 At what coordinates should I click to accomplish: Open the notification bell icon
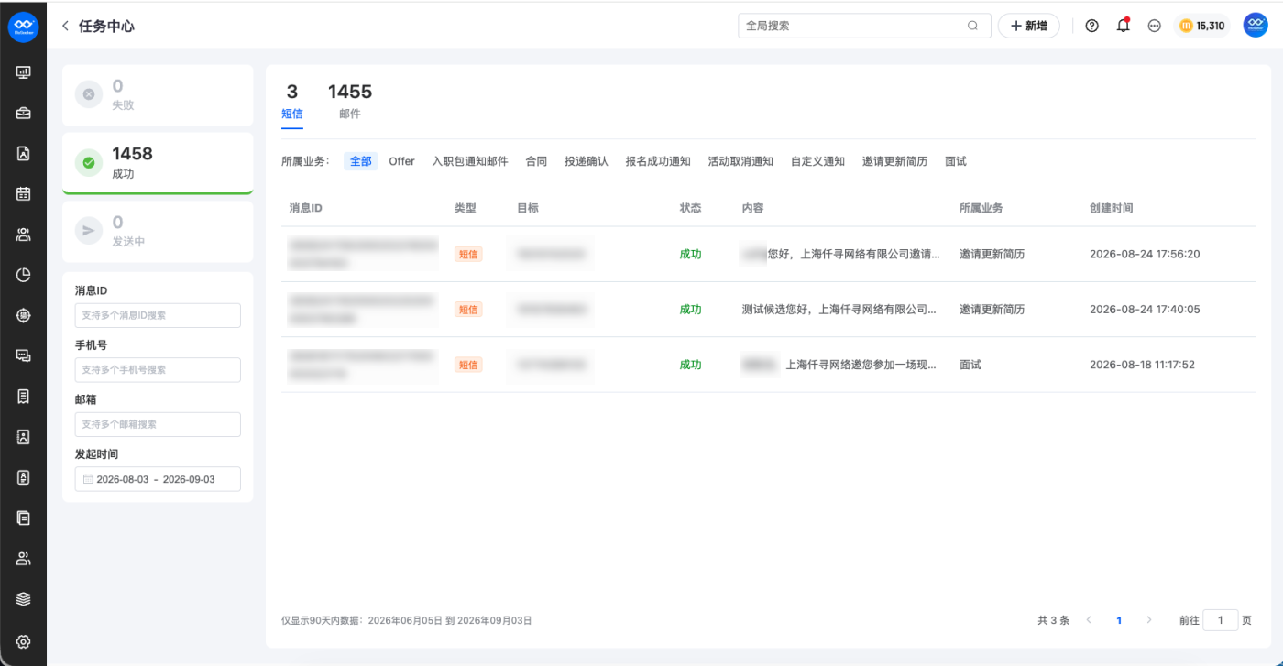tap(1123, 26)
